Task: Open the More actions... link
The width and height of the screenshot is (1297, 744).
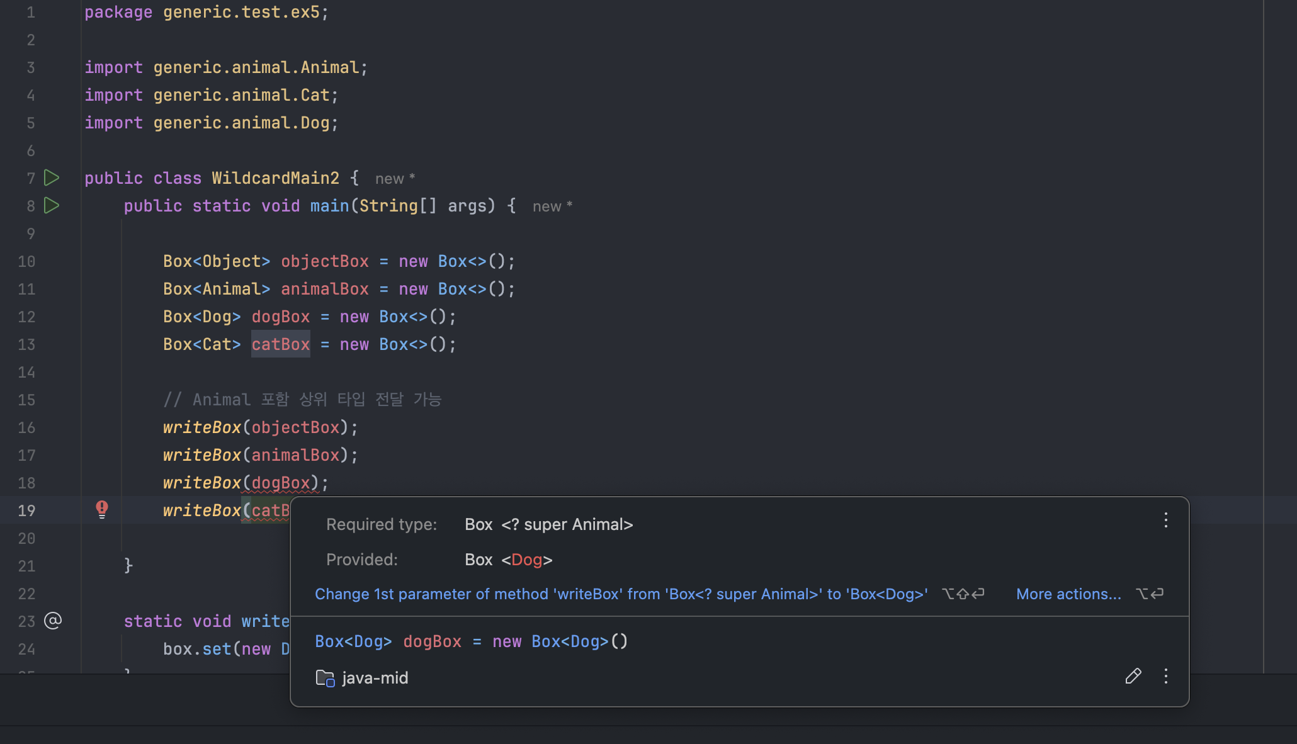Action: pyautogui.click(x=1068, y=594)
